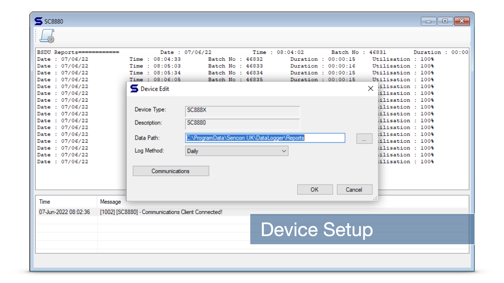The image size is (504, 283).
Task: Click Batch No 46832 in report
Action: coord(235,59)
